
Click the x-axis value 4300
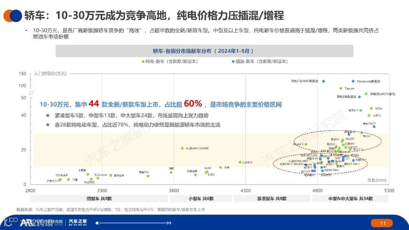(x=245, y=191)
